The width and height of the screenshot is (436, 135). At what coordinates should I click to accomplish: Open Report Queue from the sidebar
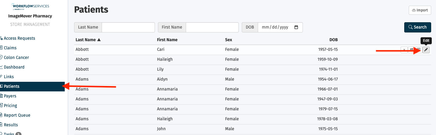point(17,115)
